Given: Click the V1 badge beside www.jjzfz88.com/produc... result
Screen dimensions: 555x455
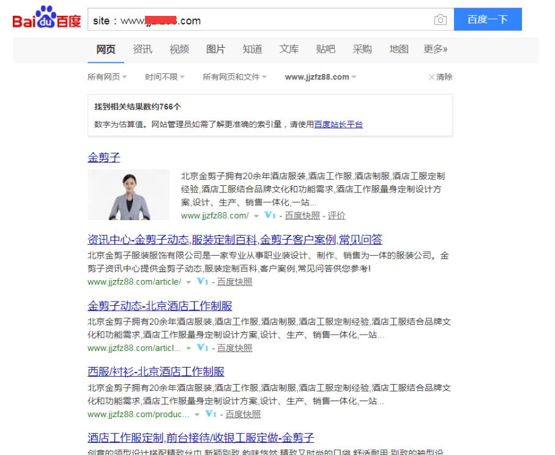Looking at the screenshot, I should [x=211, y=413].
